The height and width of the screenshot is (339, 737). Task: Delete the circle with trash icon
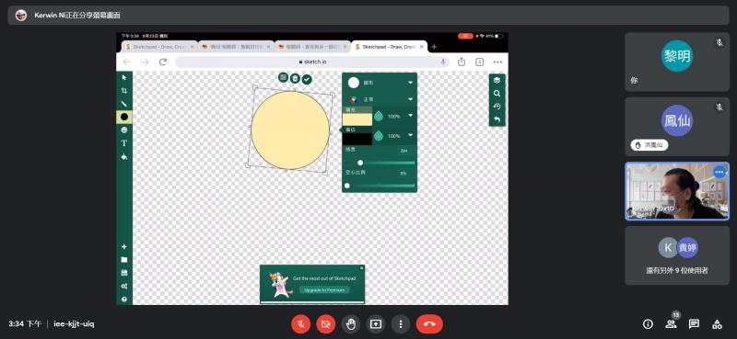(295, 78)
